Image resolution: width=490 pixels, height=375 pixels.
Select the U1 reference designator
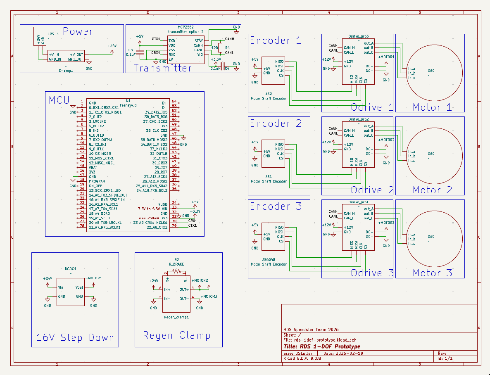[x=128, y=101]
